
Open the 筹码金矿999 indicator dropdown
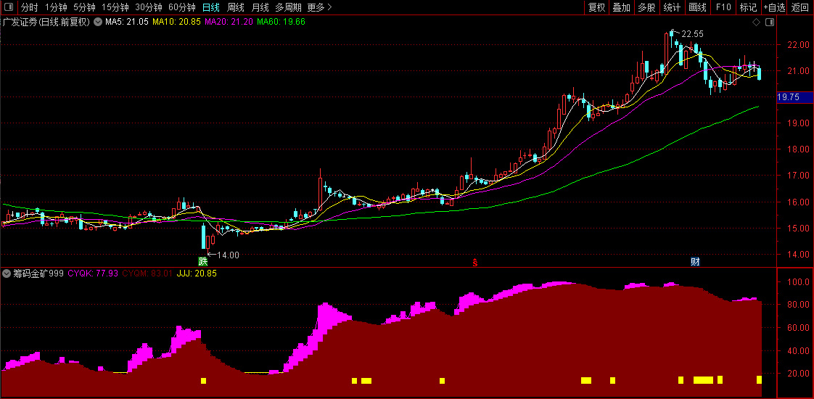click(7, 273)
